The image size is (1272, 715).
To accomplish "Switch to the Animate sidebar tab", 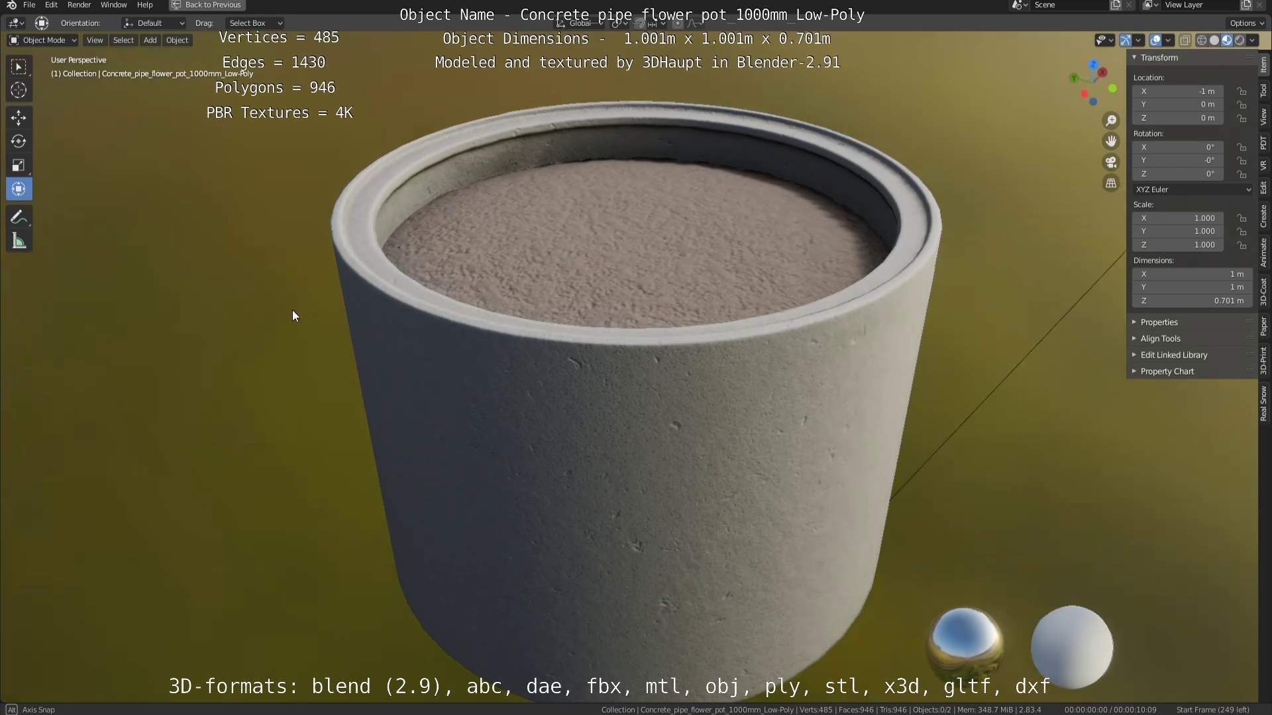I will pyautogui.click(x=1264, y=252).
